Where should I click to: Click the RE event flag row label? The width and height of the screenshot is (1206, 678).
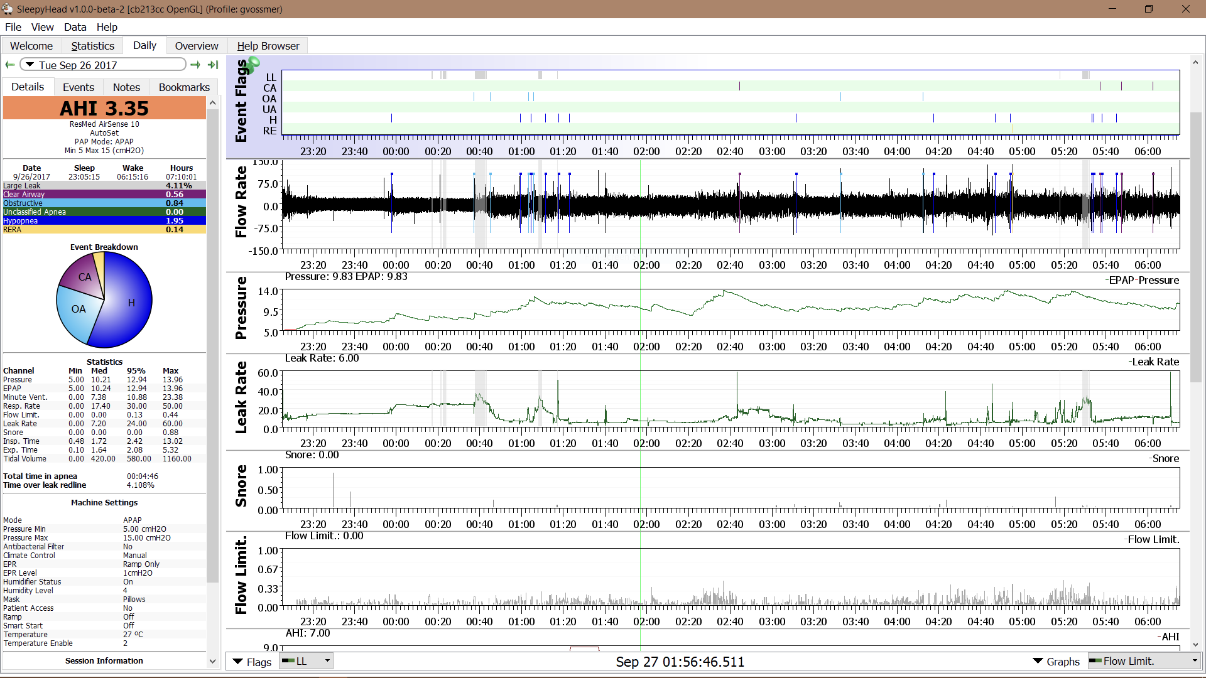(269, 131)
